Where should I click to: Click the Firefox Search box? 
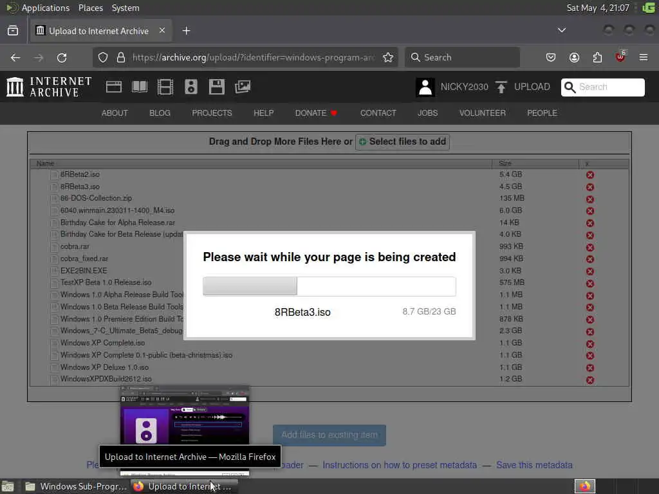point(462,57)
